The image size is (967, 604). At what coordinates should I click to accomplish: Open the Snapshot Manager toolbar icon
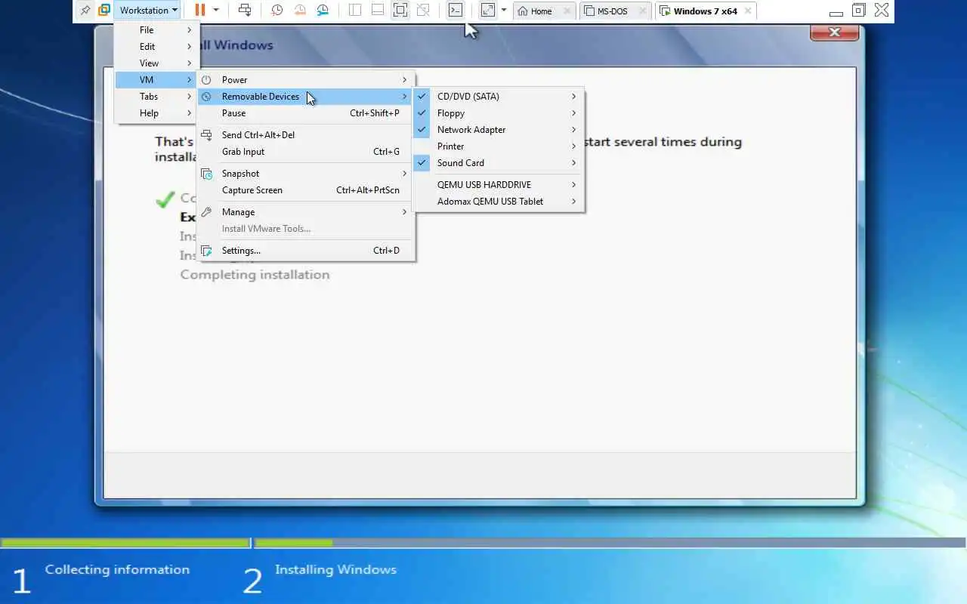[x=323, y=11]
